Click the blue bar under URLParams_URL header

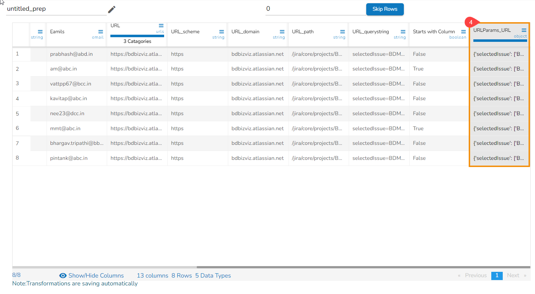[x=500, y=41]
